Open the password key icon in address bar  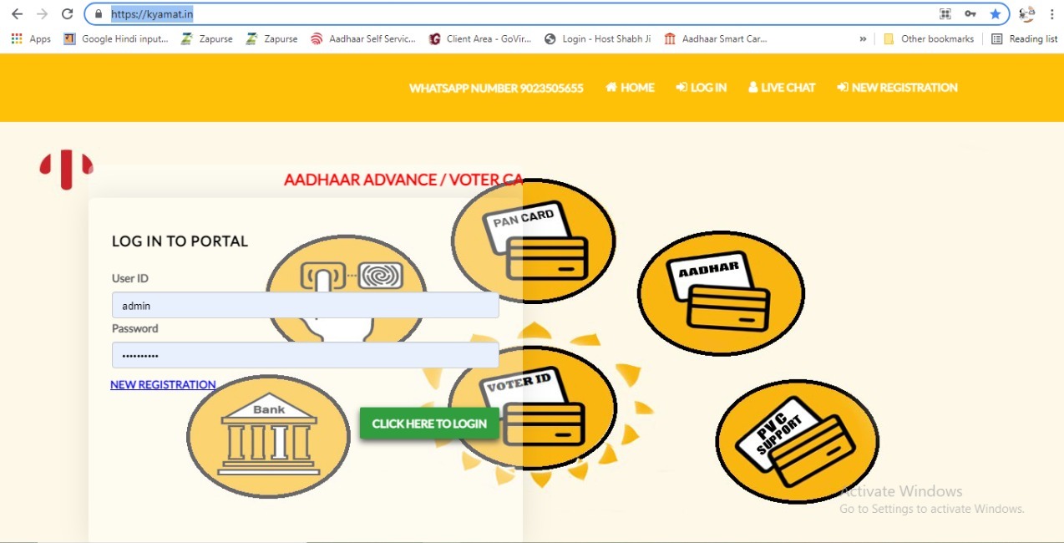970,14
